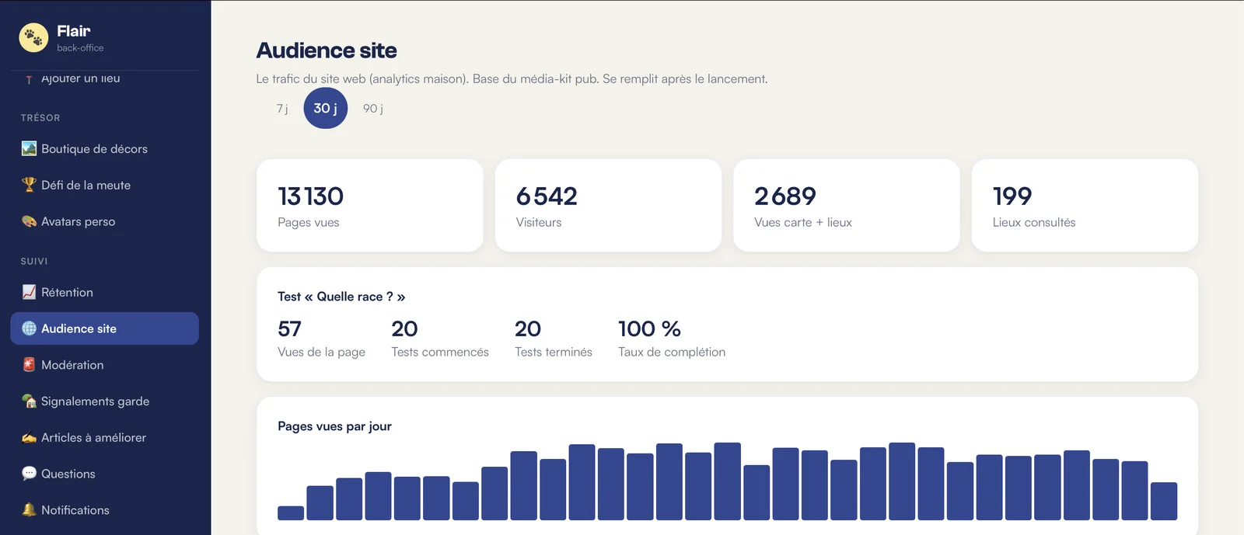Switch the period to 7 j

point(282,109)
